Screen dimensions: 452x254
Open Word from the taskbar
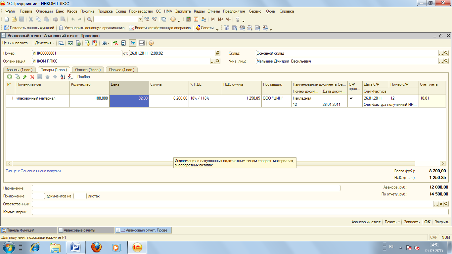click(75, 247)
